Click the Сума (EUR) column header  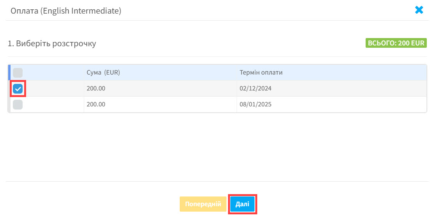(103, 73)
